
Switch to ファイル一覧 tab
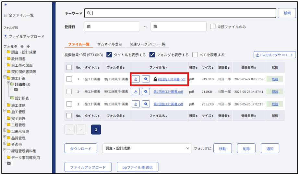click(79, 44)
